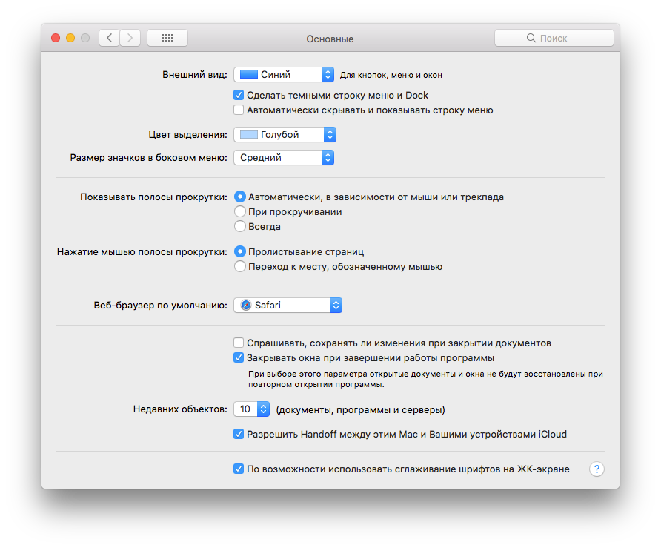Click the magnifier icon in search
Screen dimensions: 661x548
531,38
